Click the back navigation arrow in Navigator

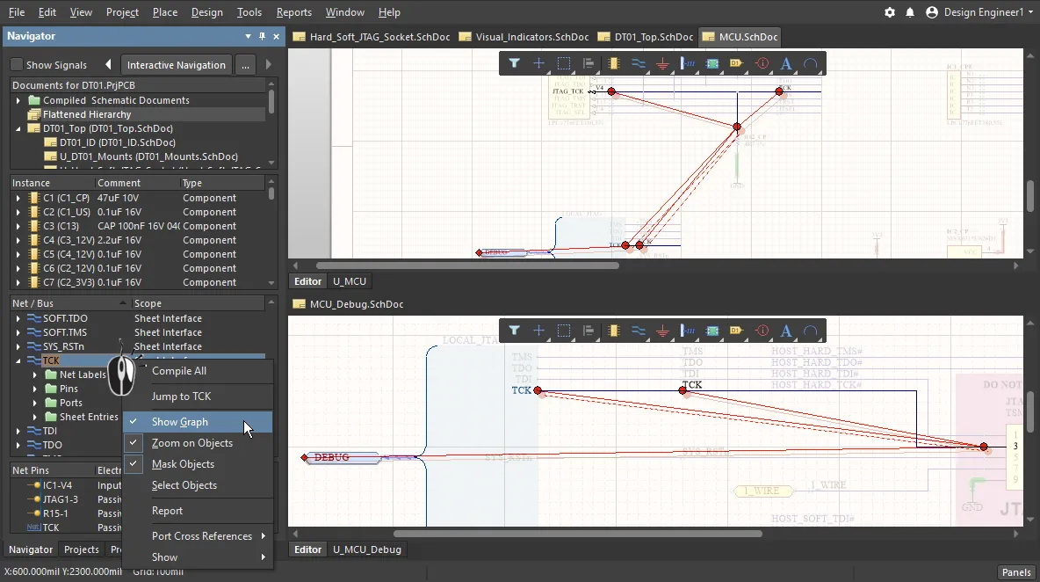pyautogui.click(x=108, y=64)
